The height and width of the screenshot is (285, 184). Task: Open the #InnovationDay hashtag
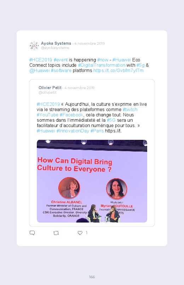click(x=73, y=131)
